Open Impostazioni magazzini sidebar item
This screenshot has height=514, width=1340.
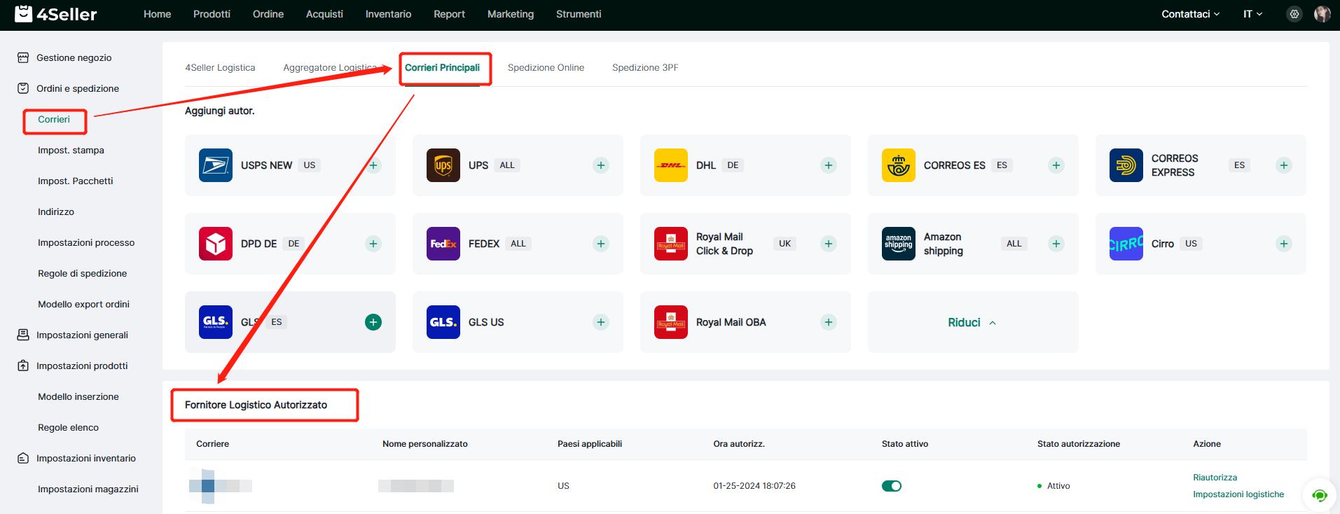coord(88,489)
